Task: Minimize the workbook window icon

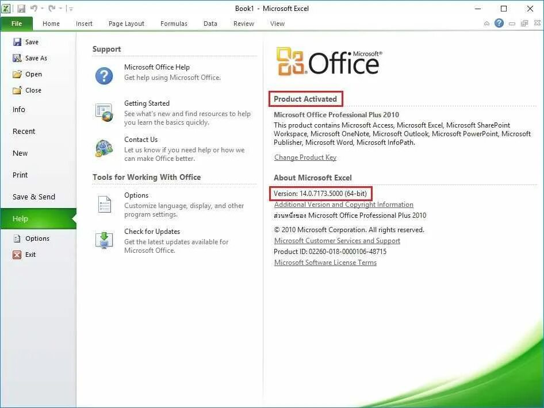Action: click(512, 24)
